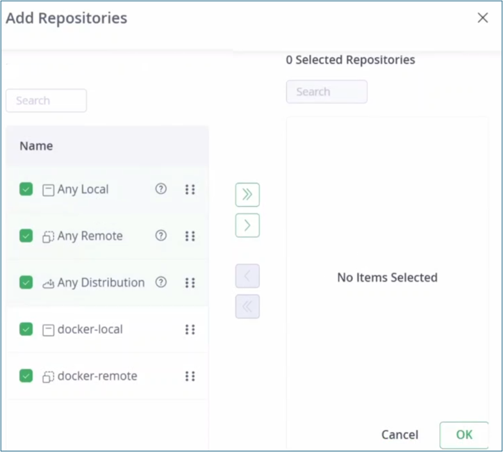
Task: Click the single left arrow remove button
Action: [247, 276]
